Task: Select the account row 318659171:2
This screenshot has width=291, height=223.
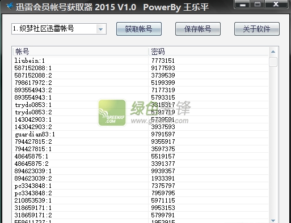Action: coord(141,215)
